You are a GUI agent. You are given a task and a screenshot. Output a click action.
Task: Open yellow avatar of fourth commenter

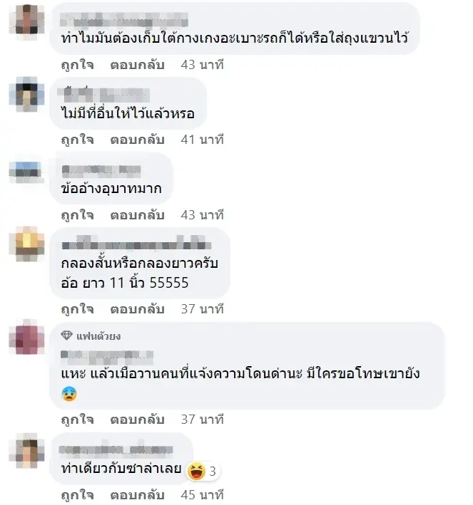pyautogui.click(x=27, y=244)
